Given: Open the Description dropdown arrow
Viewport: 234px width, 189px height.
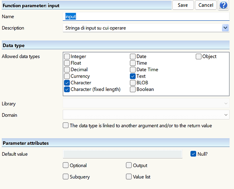Looking at the screenshot, I should point(225,28).
